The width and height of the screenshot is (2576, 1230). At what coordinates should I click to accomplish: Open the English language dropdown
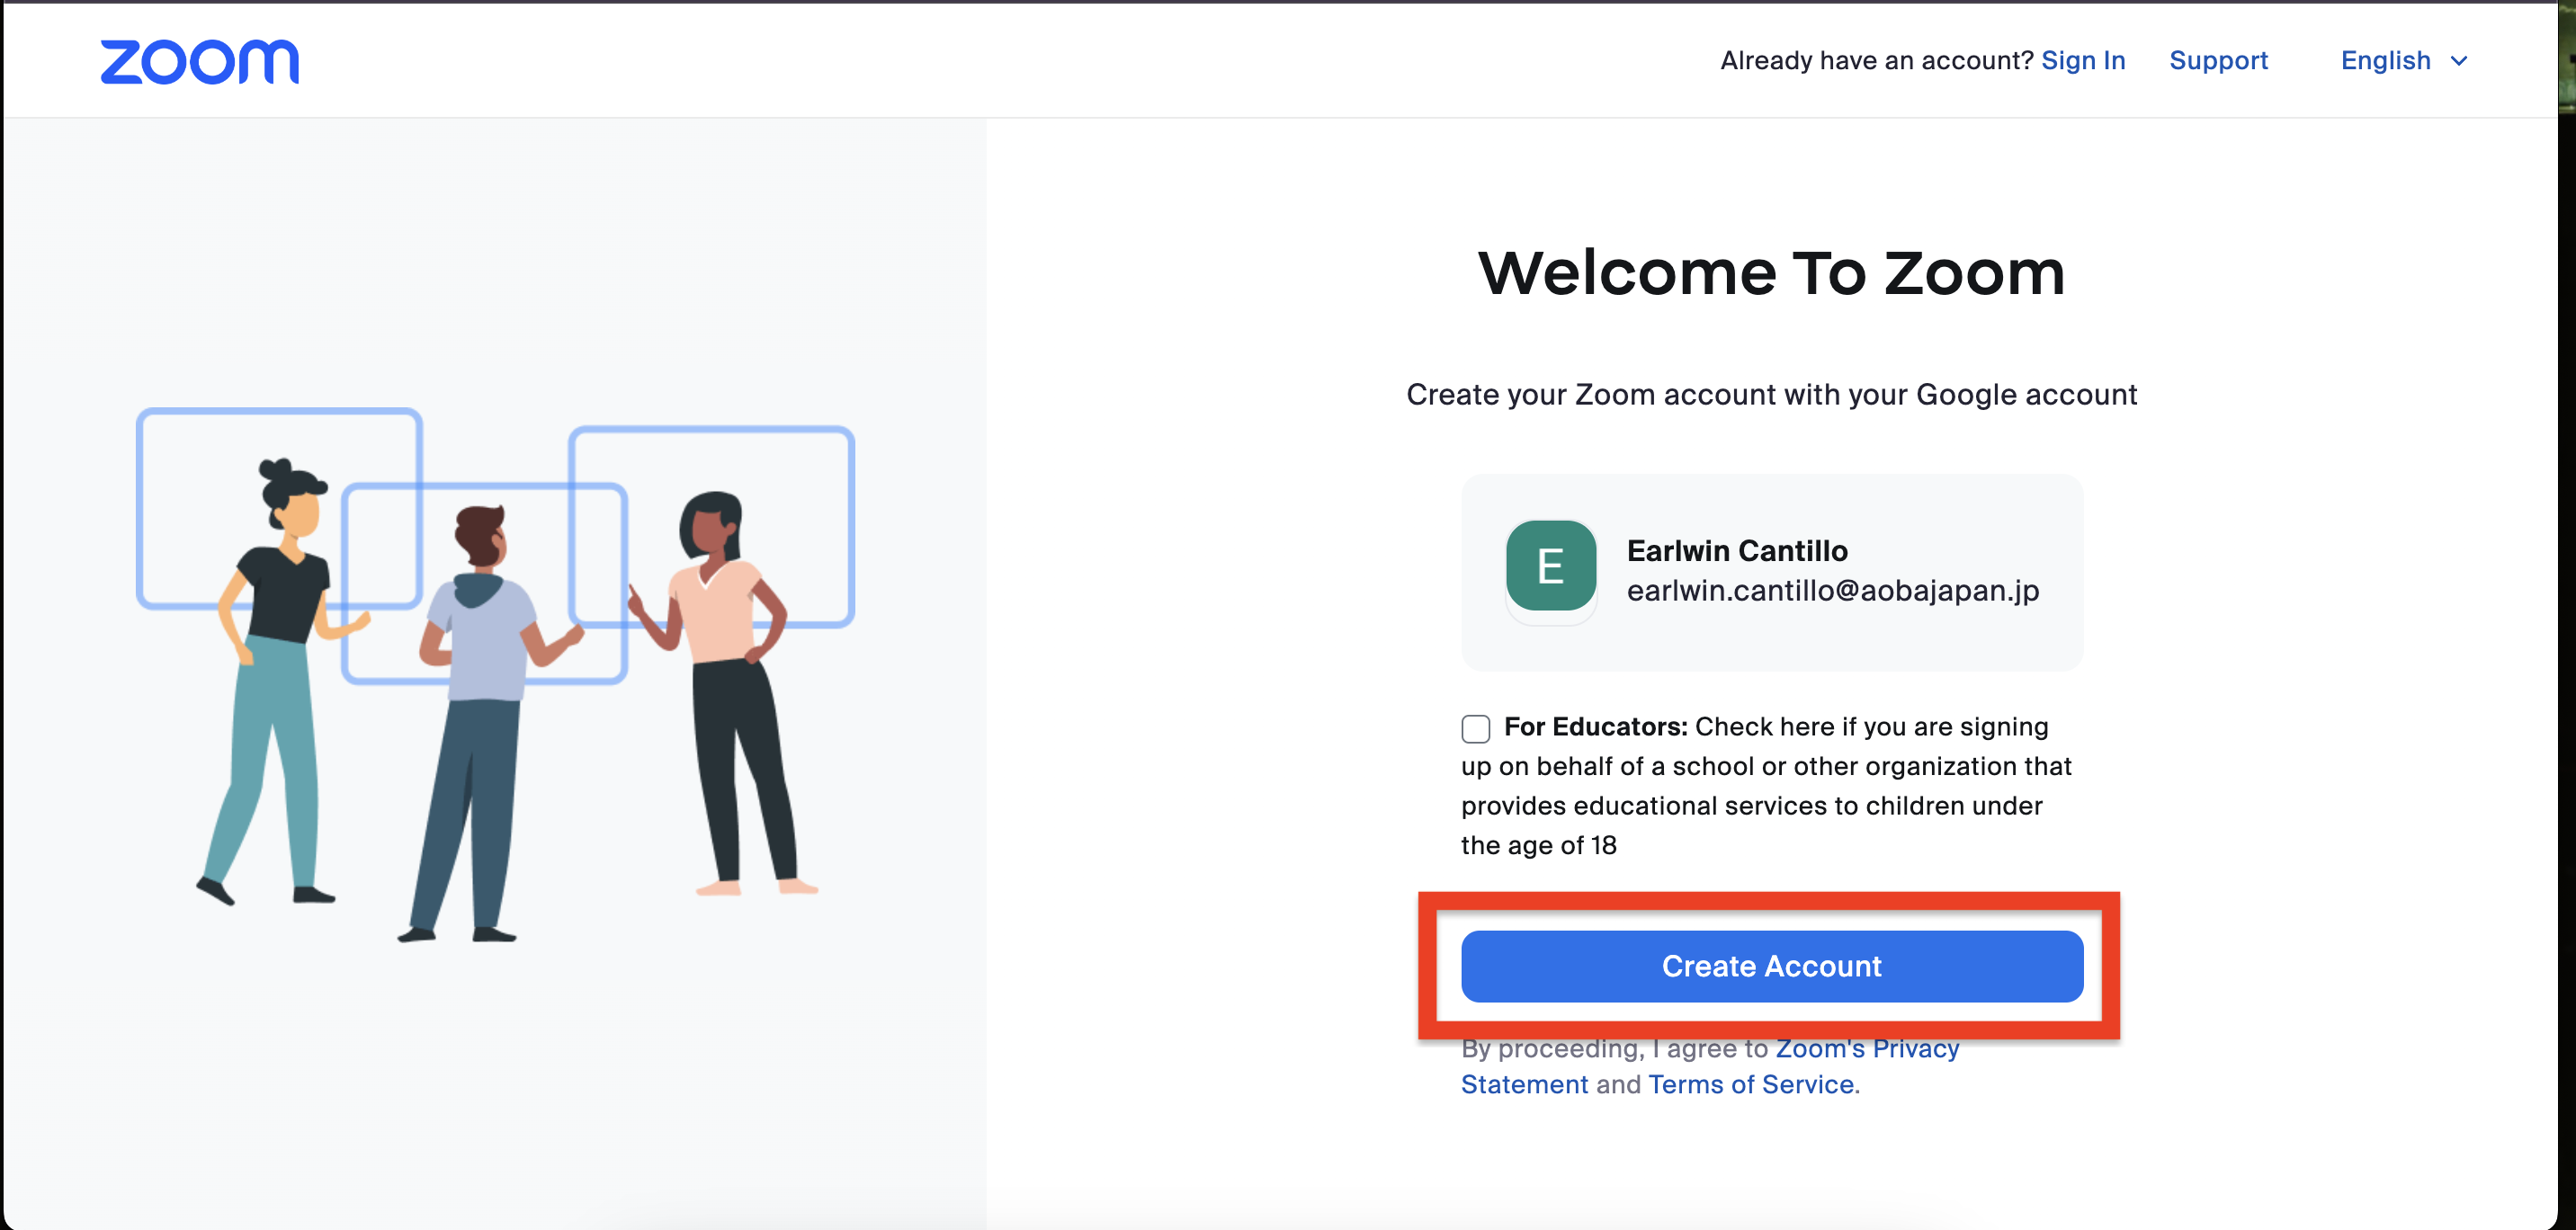click(2385, 61)
